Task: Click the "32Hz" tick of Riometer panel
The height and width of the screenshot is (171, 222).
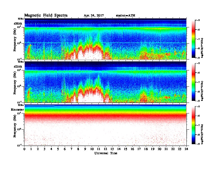Action: pyautogui.click(x=21, y=105)
